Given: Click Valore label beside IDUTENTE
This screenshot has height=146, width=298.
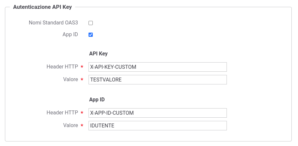Looking at the screenshot, I should pyautogui.click(x=70, y=125).
